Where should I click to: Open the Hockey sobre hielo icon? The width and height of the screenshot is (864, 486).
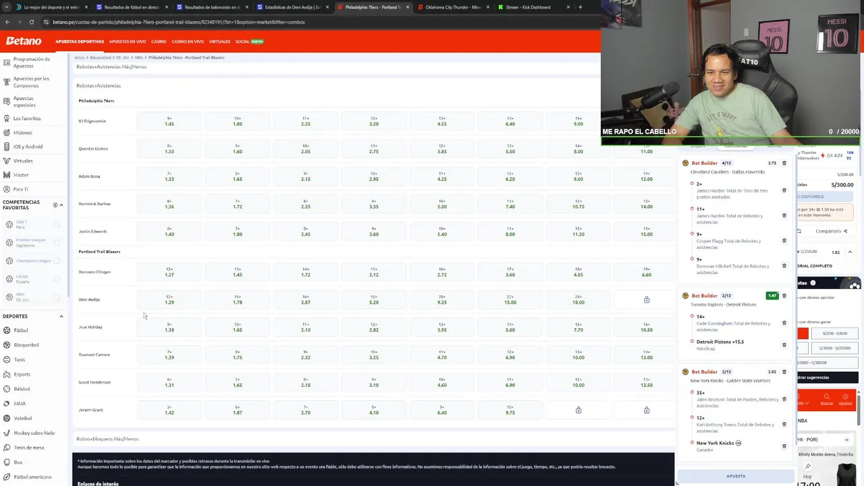pos(7,433)
